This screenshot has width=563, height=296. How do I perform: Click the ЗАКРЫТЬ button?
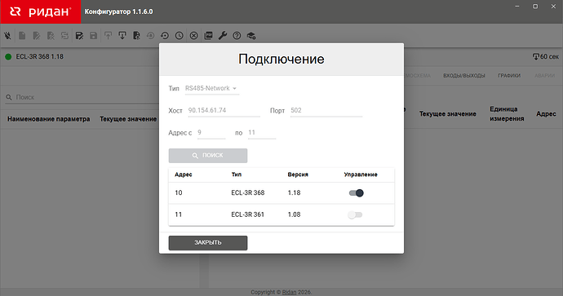coord(208,242)
